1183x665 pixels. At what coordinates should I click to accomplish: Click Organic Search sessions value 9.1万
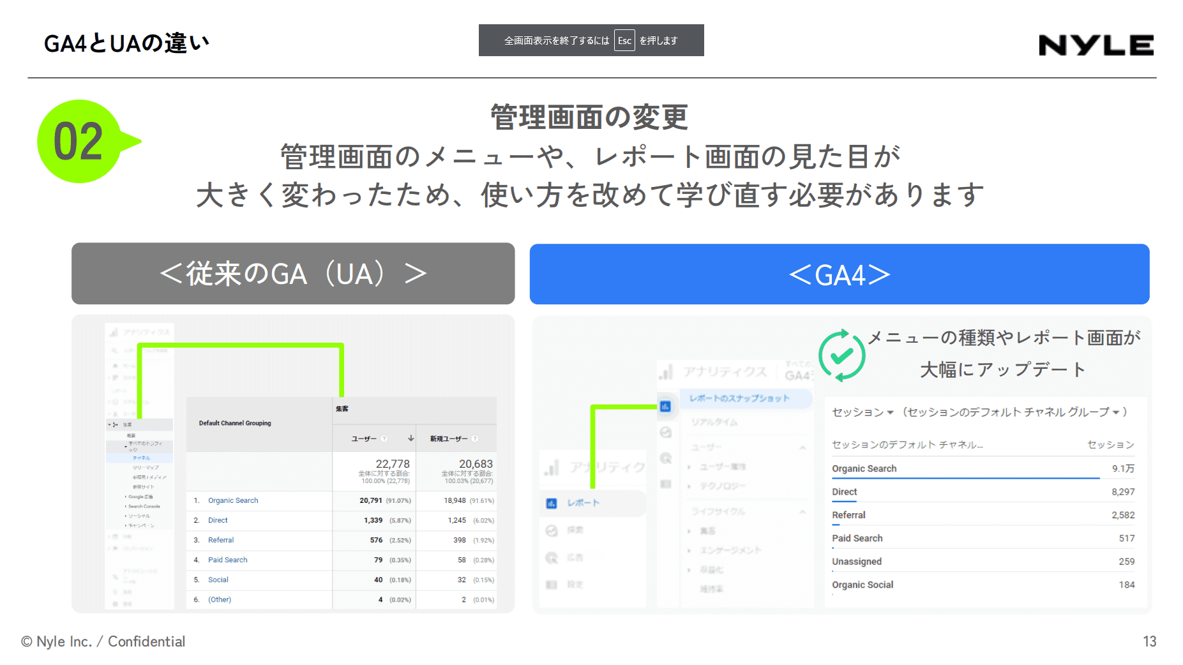pos(1123,468)
